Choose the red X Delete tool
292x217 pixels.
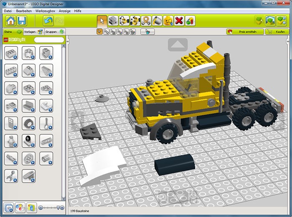click(179, 20)
